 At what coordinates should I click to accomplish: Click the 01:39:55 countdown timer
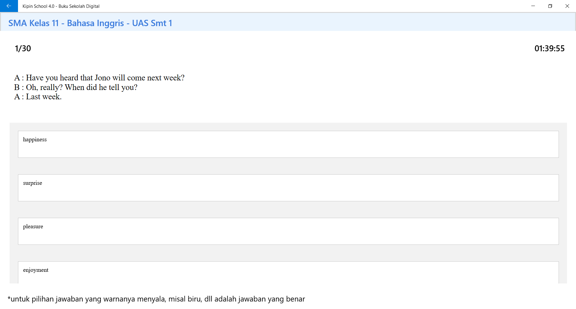pos(549,49)
